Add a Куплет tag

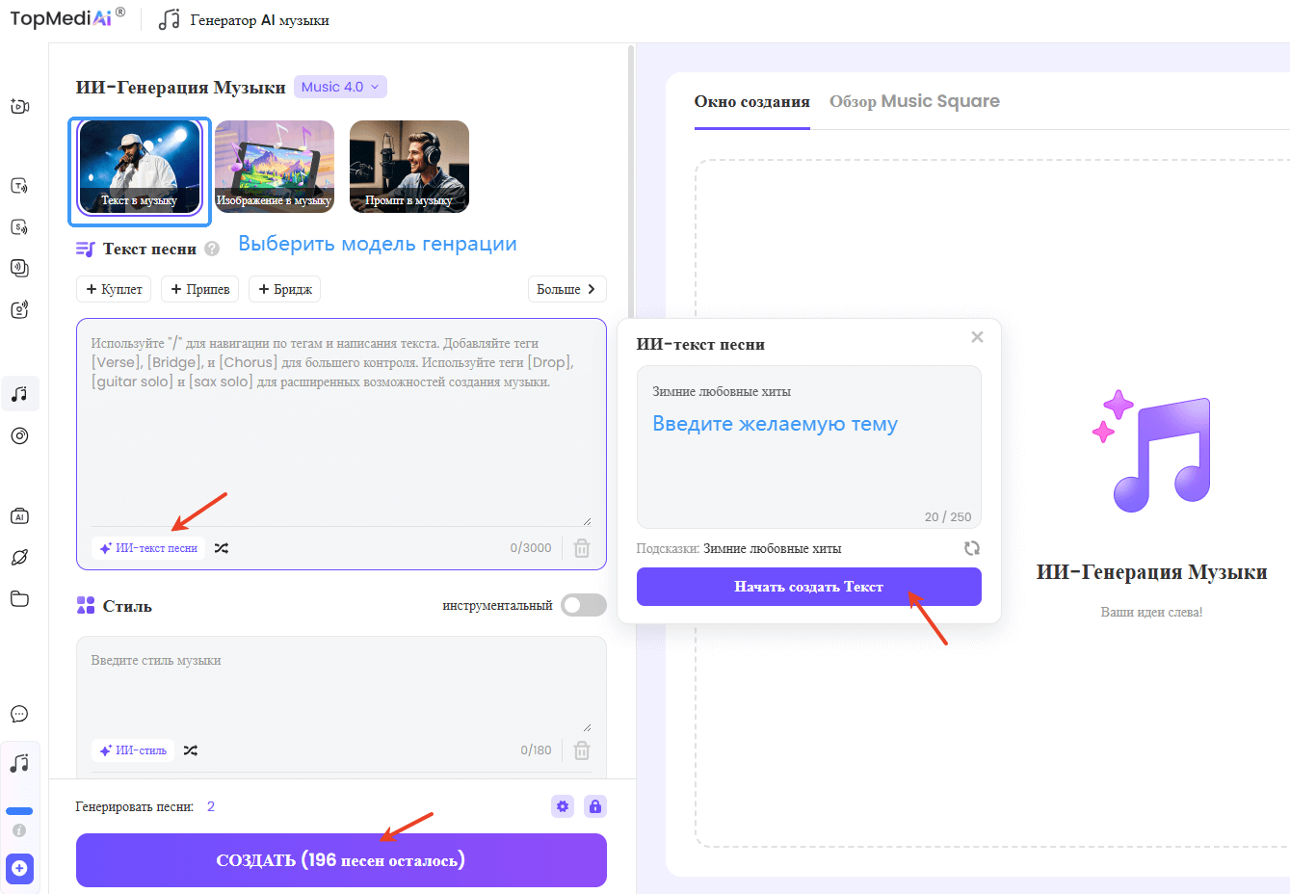pyautogui.click(x=114, y=289)
